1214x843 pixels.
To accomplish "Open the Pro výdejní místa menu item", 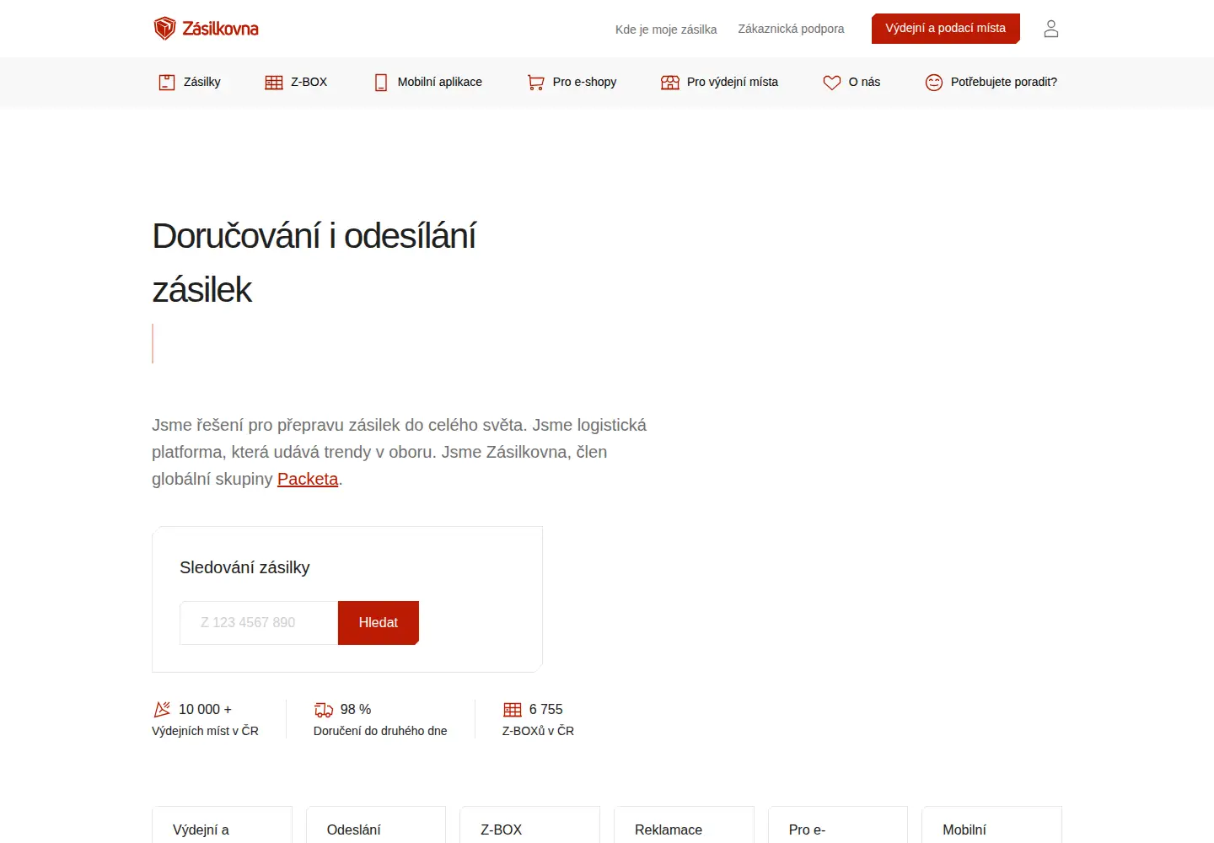I will tap(720, 82).
